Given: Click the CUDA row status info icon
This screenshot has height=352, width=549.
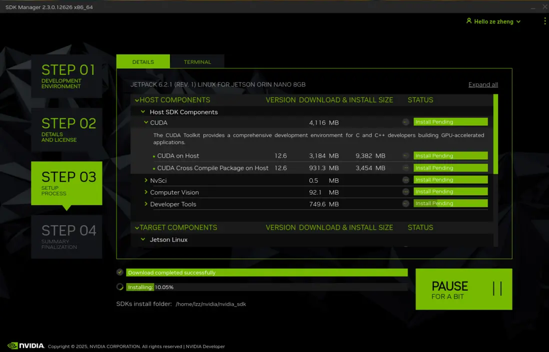Looking at the screenshot, I should tap(405, 122).
